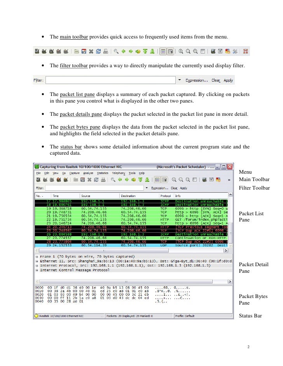
Task: Print packets icon in standalone toolbar strip
Action: pos(105,51)
